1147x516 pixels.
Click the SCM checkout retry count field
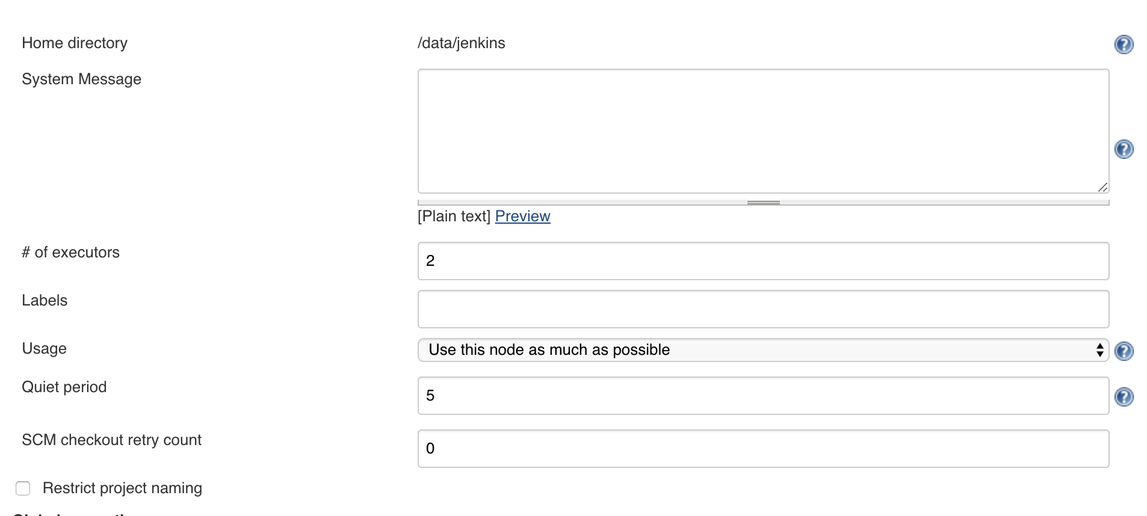point(763,448)
